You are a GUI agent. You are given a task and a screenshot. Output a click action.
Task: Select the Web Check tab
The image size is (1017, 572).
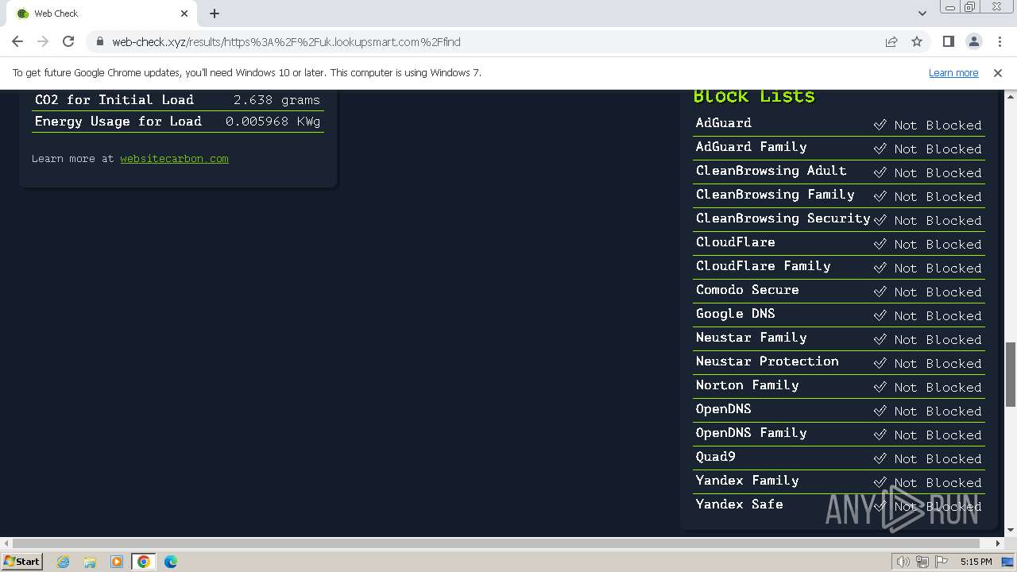coord(102,14)
